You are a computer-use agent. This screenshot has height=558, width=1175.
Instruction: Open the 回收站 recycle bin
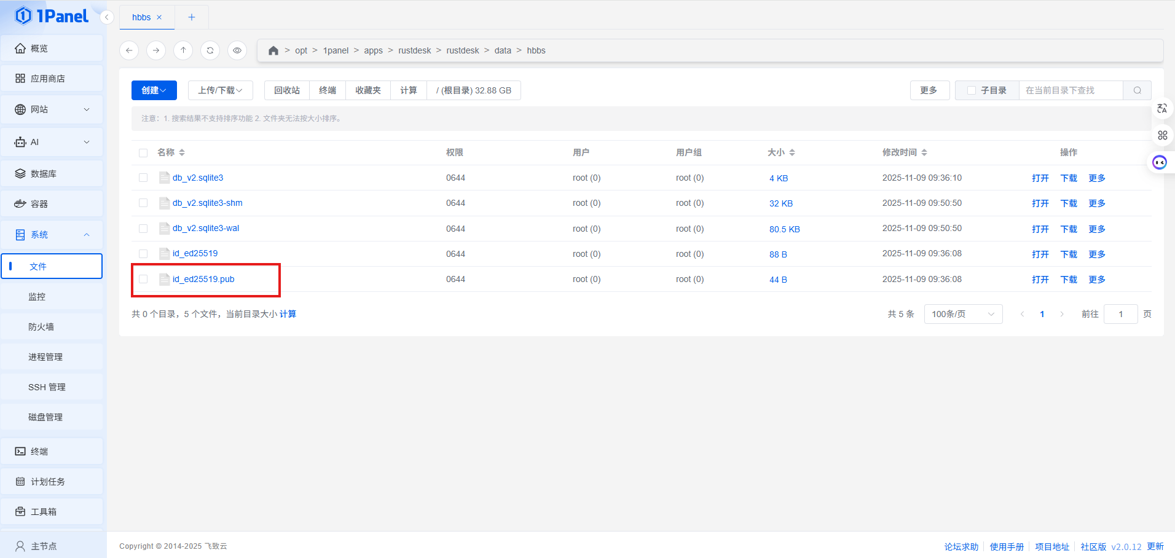(x=287, y=90)
